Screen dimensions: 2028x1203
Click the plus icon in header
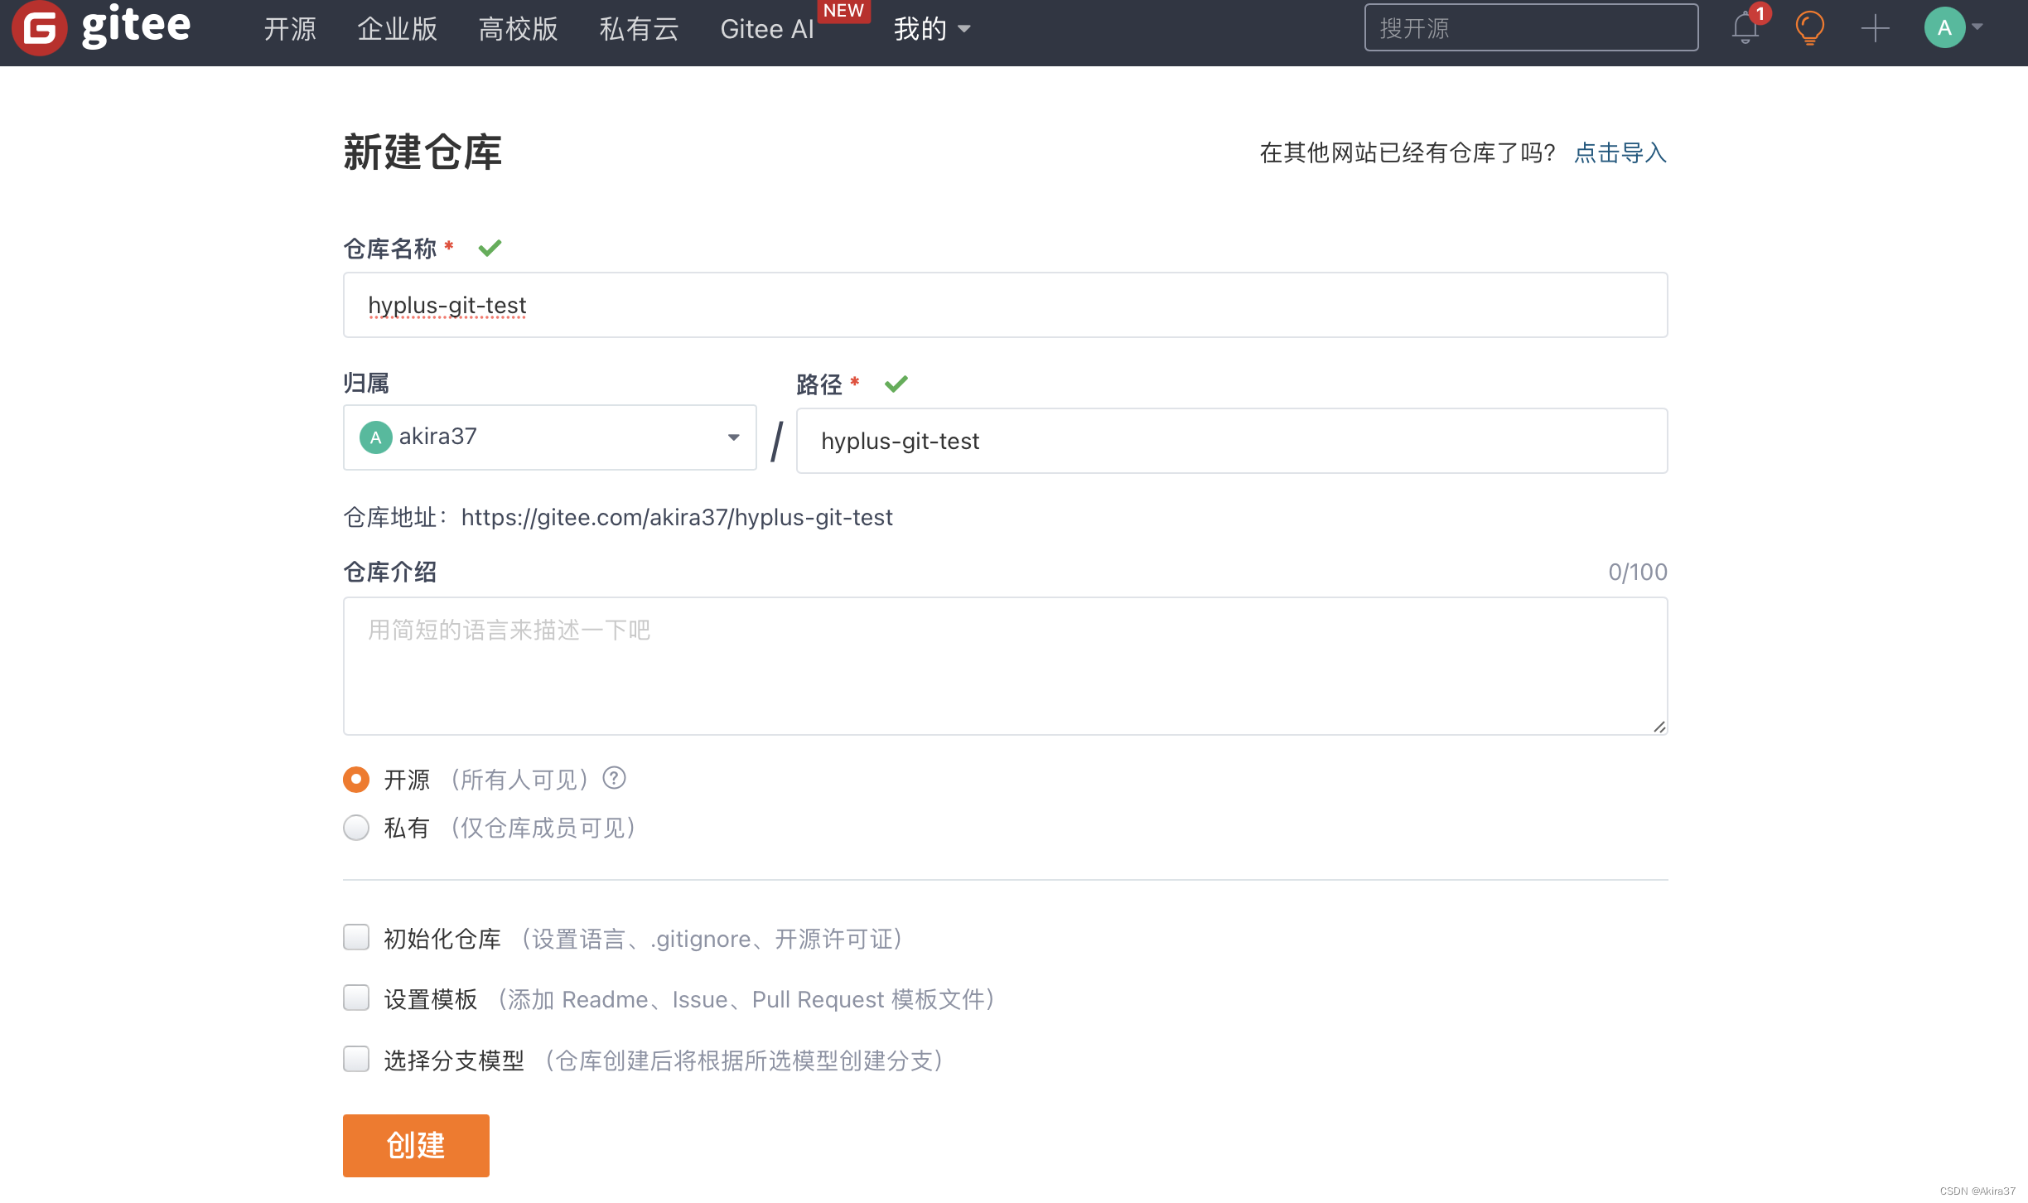pyautogui.click(x=1875, y=28)
